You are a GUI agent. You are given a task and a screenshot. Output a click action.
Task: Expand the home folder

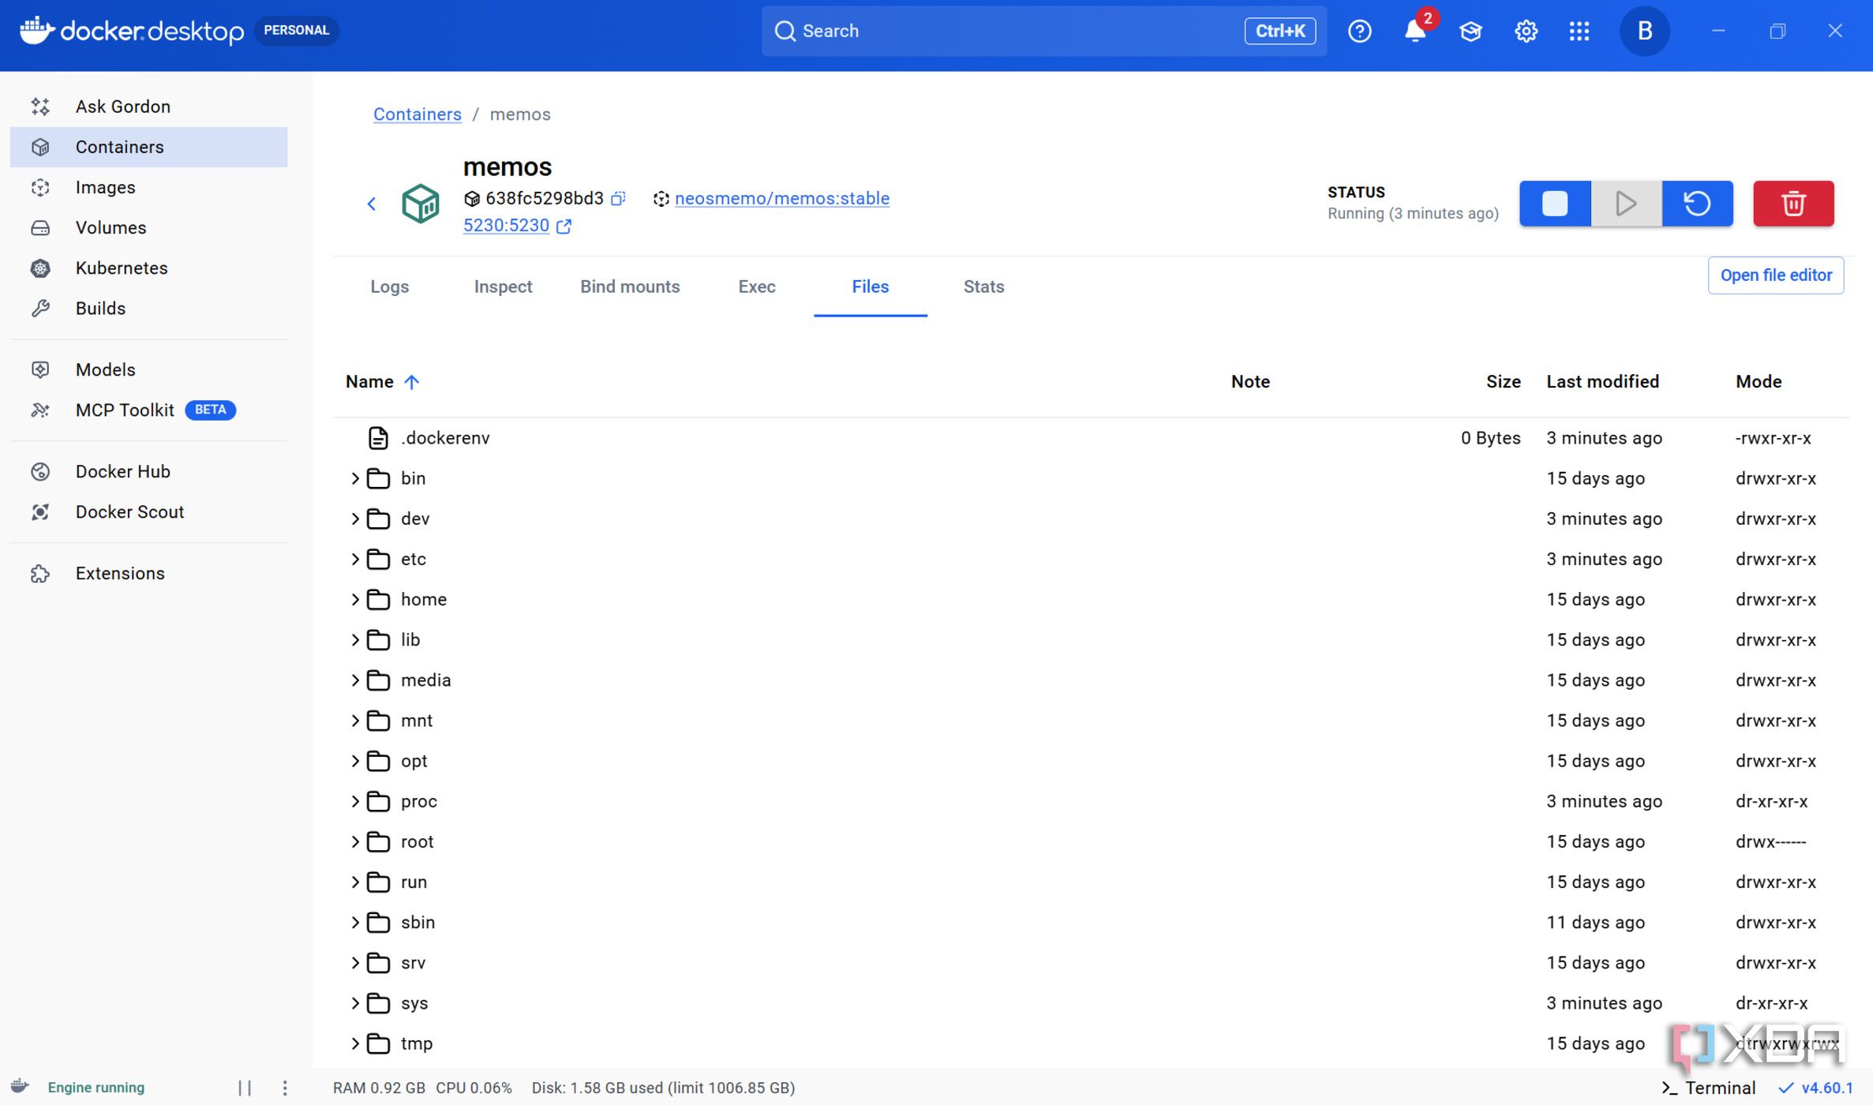point(355,599)
